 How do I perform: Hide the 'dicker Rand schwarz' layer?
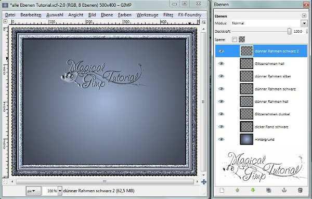click(222, 127)
